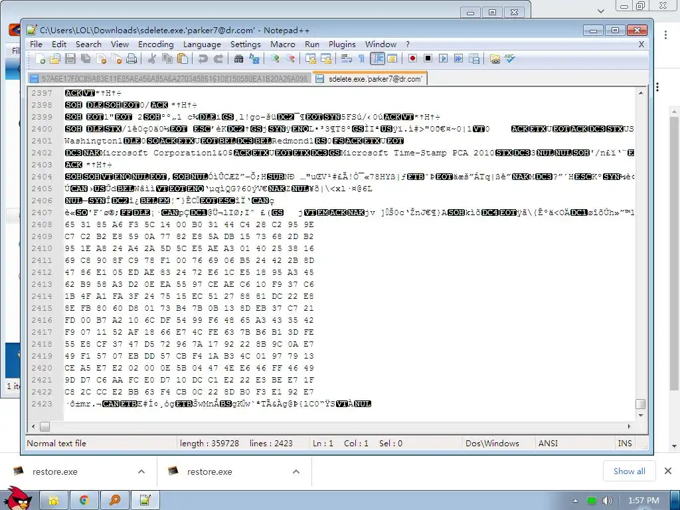This screenshot has height=510, width=680.
Task: Open the Macro menu
Action: (x=283, y=44)
